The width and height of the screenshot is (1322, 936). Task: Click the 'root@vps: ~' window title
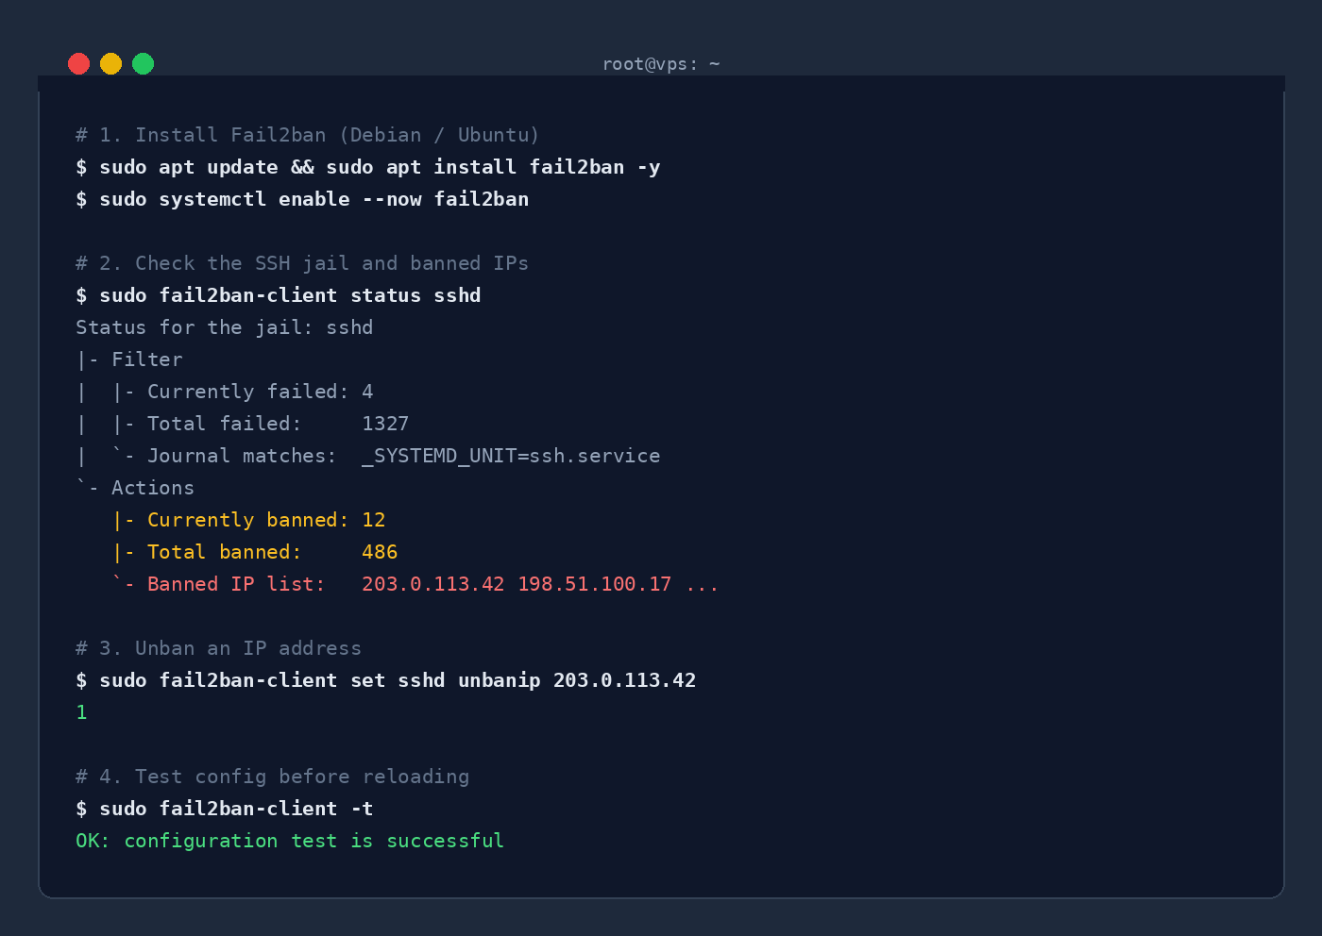661,64
